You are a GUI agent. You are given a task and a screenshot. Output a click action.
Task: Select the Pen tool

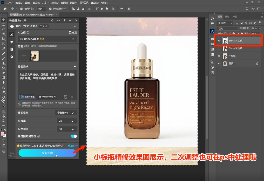3,97
